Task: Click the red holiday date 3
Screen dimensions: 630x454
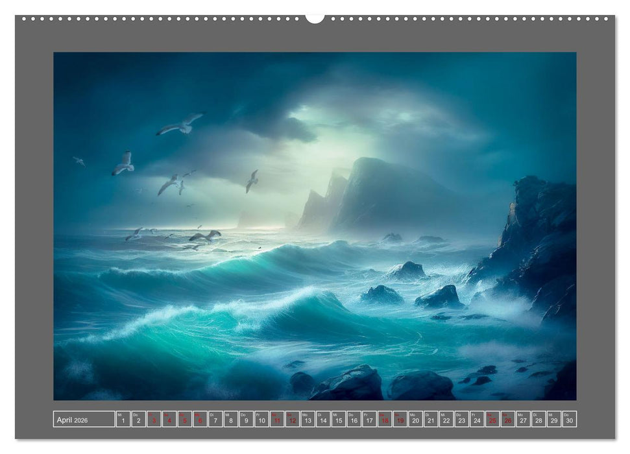Action: (x=154, y=420)
